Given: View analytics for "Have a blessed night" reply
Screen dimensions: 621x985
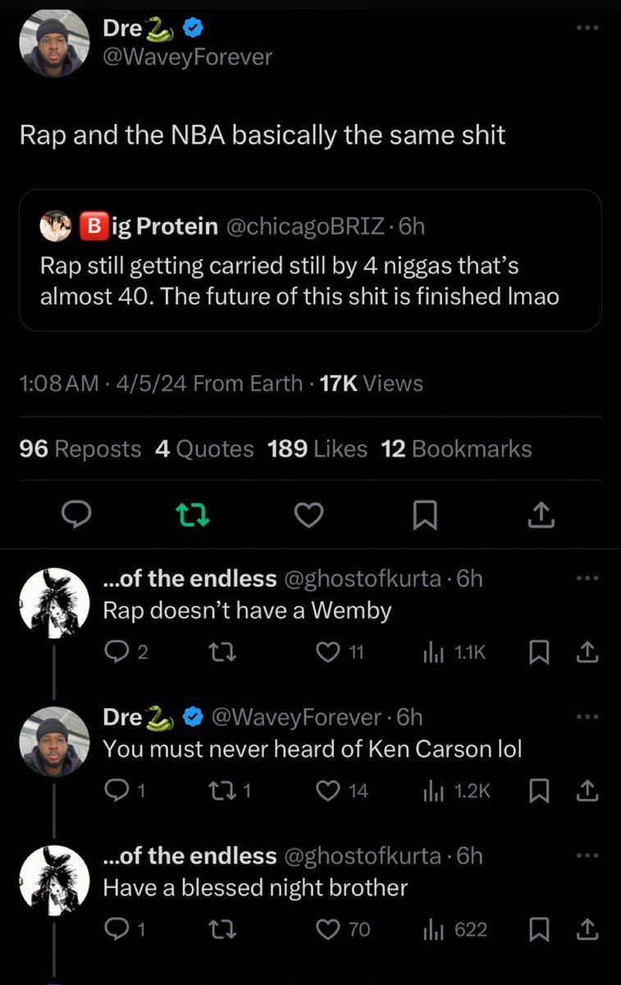Looking at the screenshot, I should click(455, 929).
